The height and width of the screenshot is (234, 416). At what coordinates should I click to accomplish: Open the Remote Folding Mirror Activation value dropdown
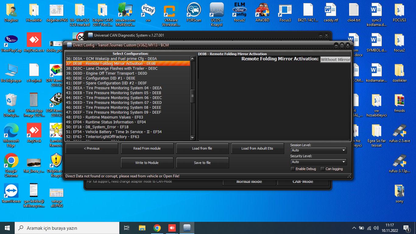click(335, 60)
